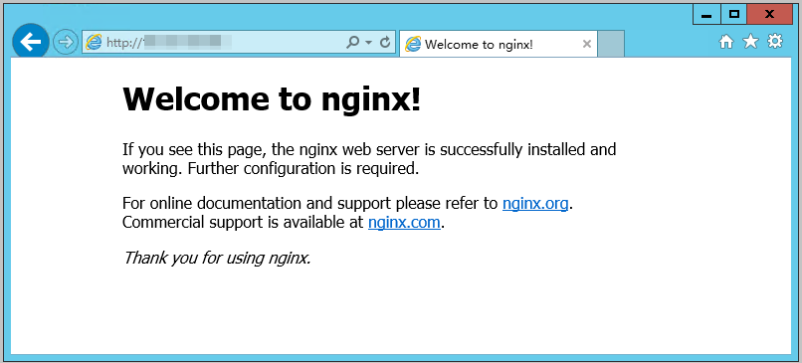Open the address bar autocomplete dropdown arrow
The height and width of the screenshot is (363, 802).
(369, 43)
